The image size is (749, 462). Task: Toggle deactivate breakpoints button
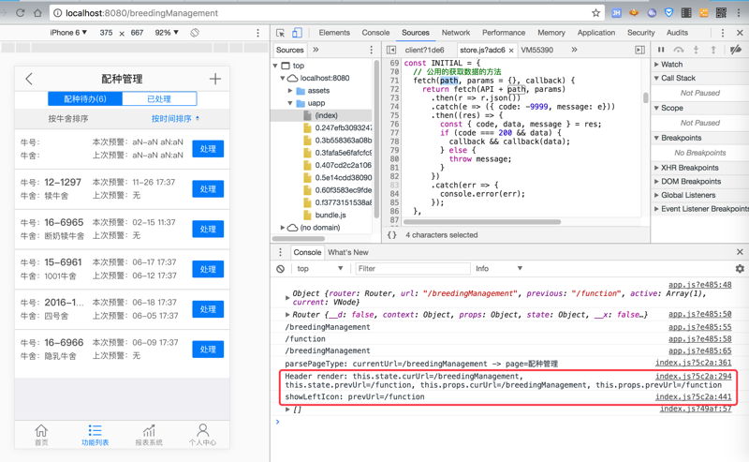[736, 51]
